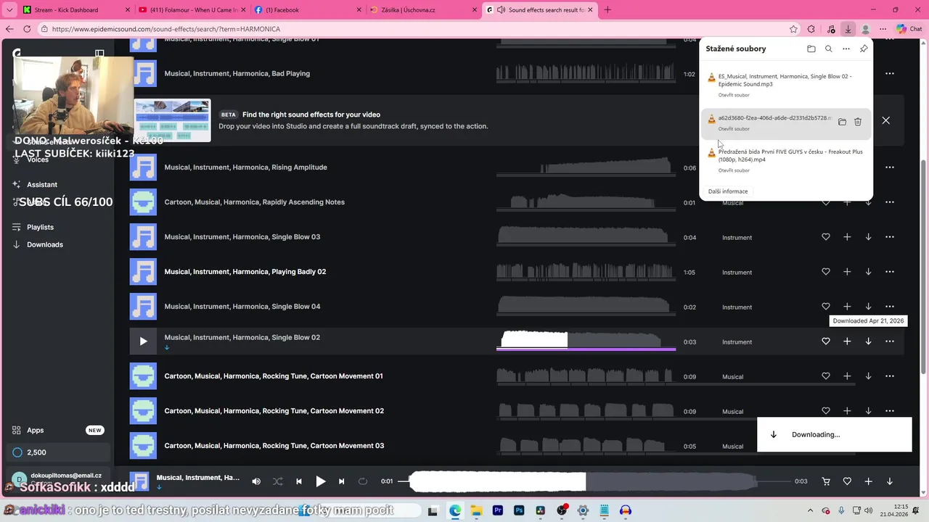Image resolution: width=929 pixels, height=522 pixels.
Task: Open more options for Single Blow 02
Action: click(890, 341)
